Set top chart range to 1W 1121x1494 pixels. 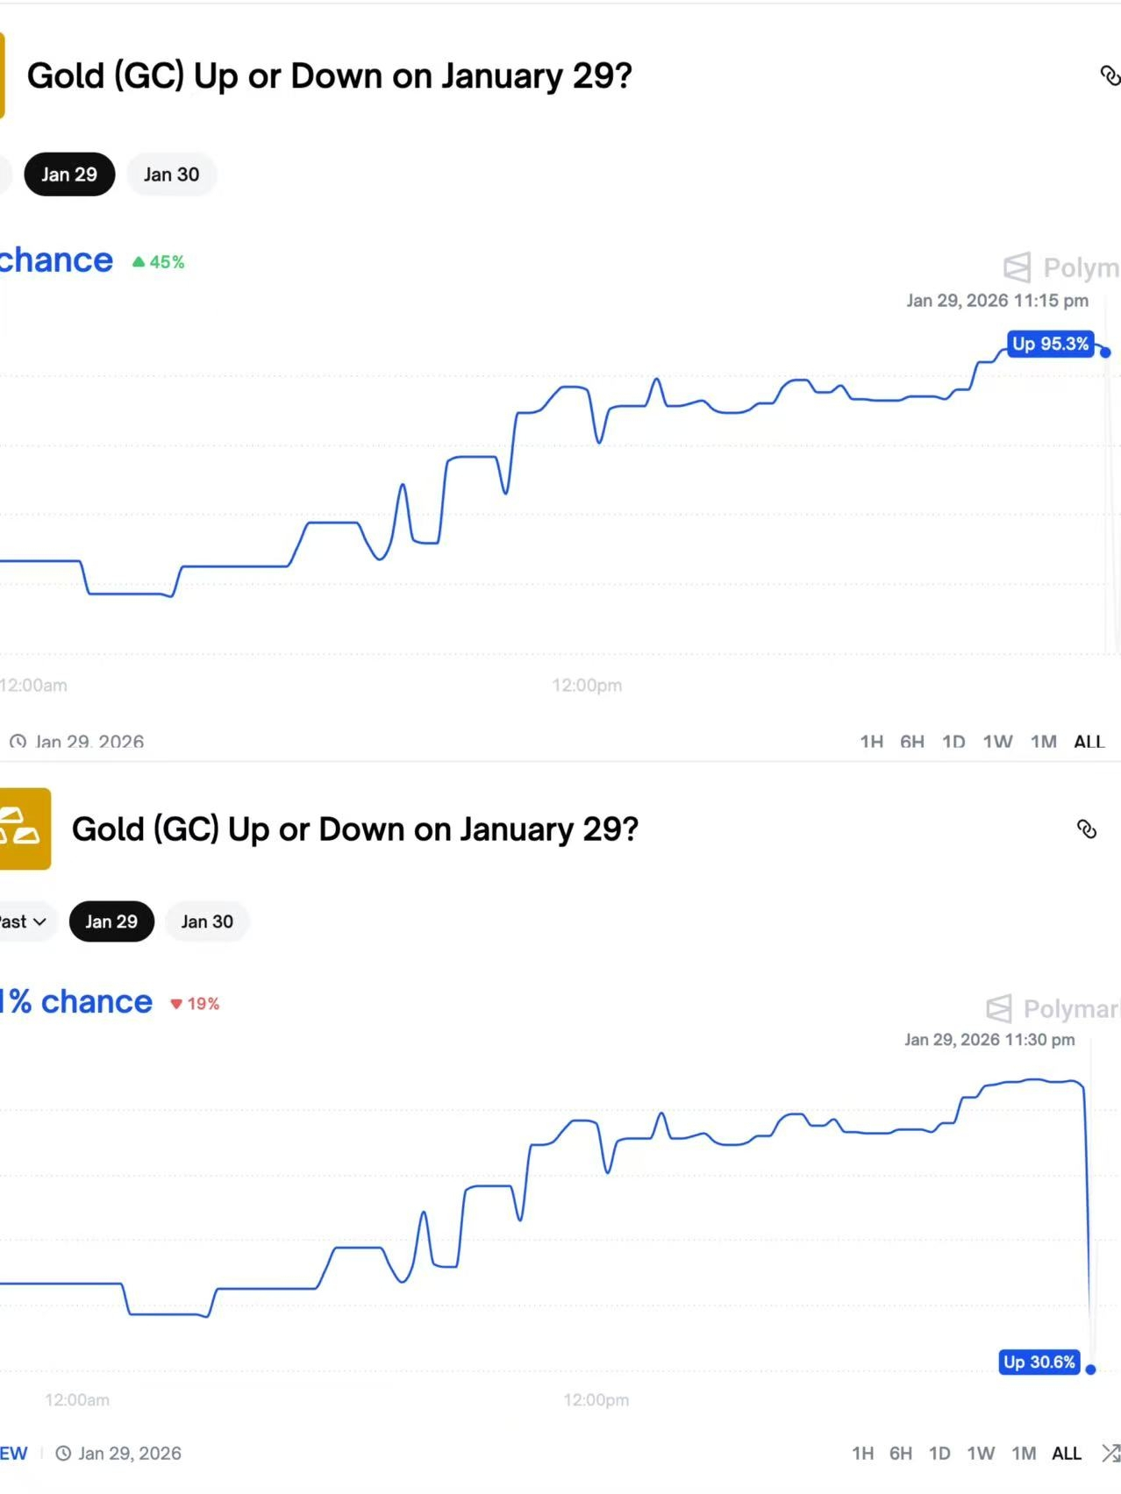998,742
